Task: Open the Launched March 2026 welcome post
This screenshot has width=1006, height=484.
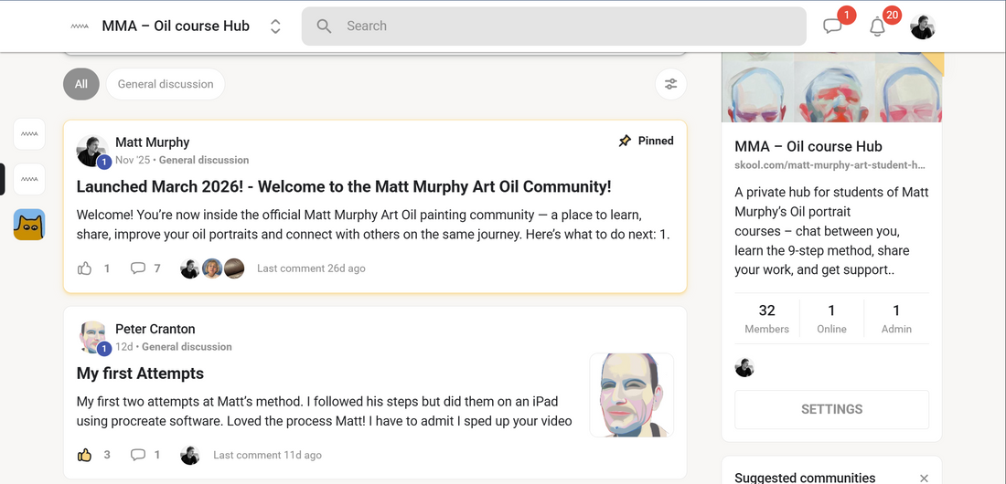Action: point(344,187)
